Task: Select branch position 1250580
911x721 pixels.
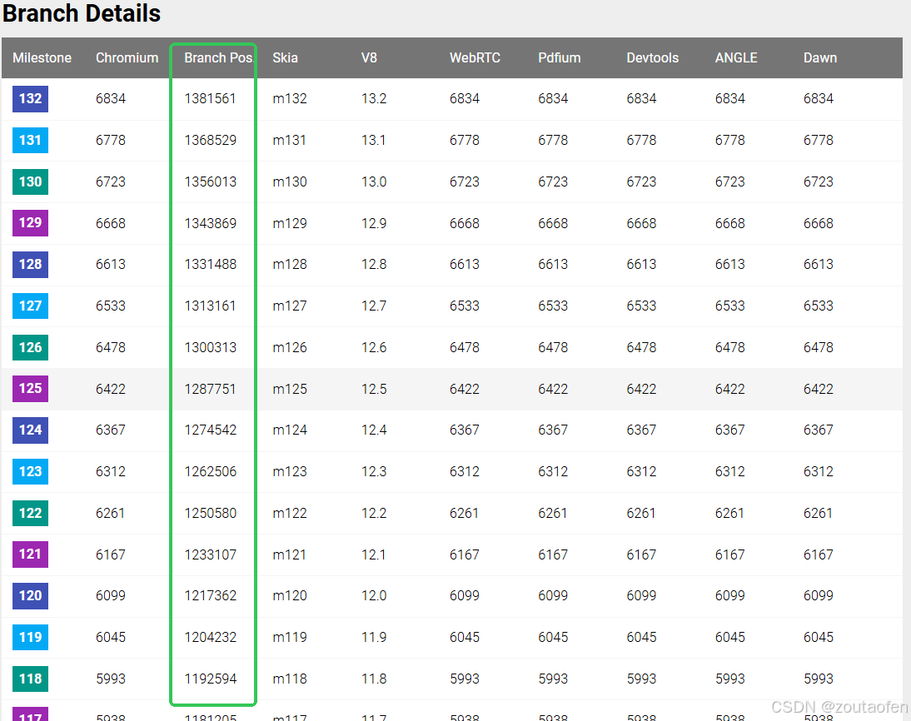Action: tap(210, 513)
